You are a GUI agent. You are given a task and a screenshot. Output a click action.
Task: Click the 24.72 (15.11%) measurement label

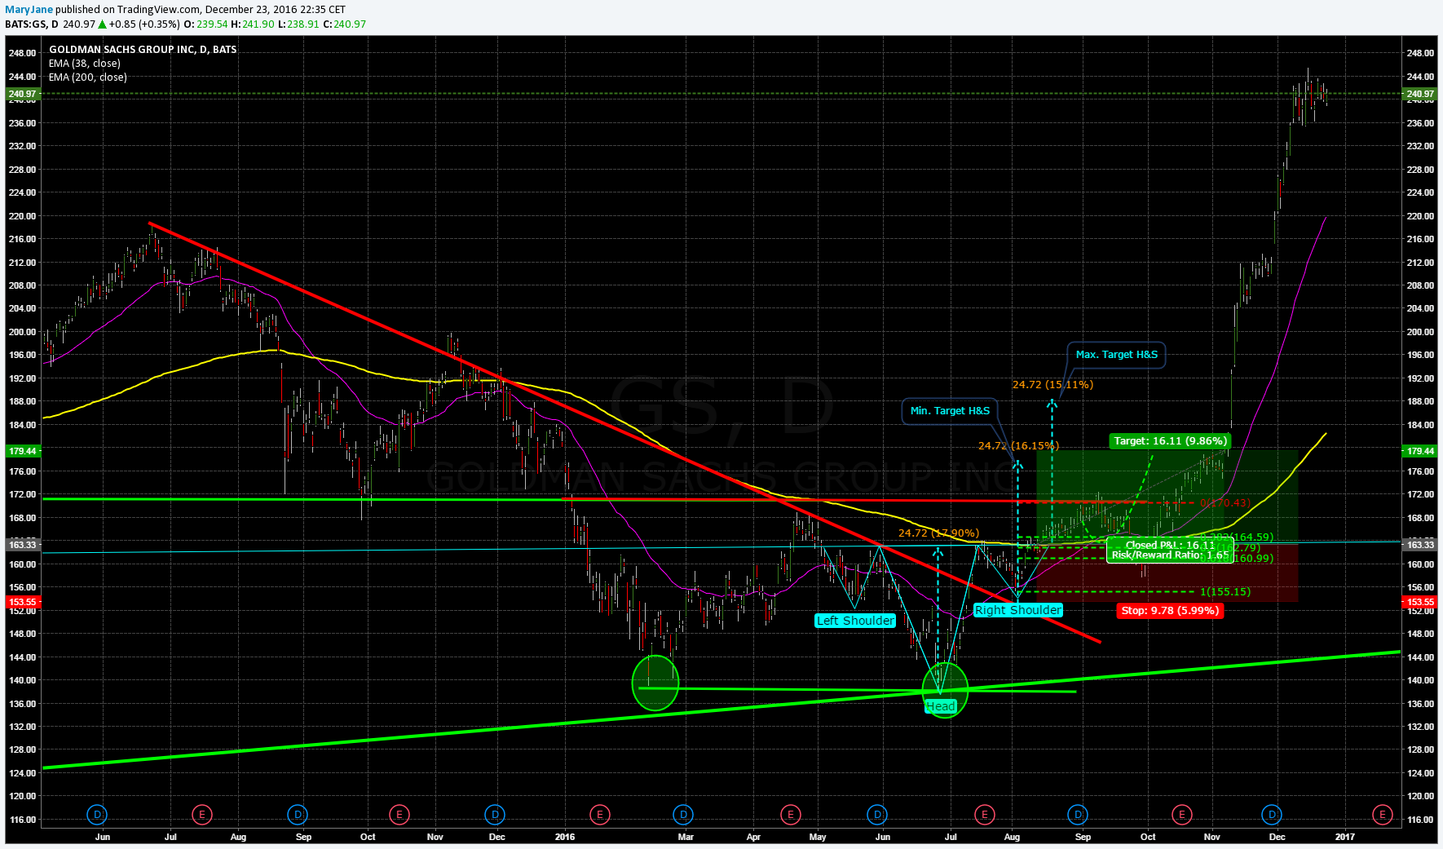click(x=1052, y=385)
